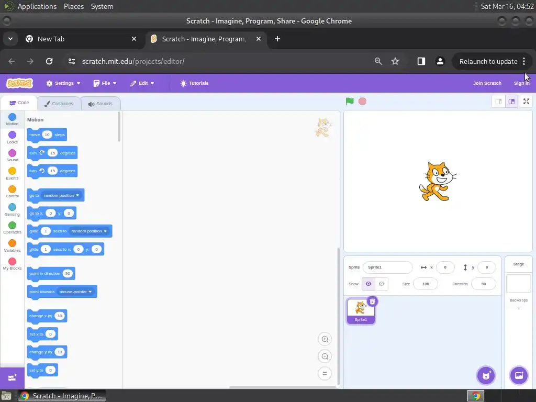
Task: Bookmark this page with star icon
Action: 395,61
